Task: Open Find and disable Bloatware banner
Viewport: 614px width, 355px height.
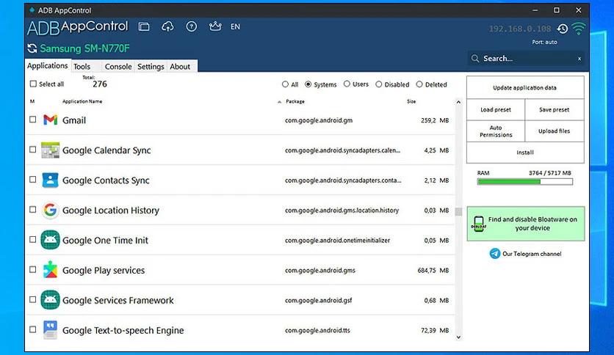Action: [526, 224]
